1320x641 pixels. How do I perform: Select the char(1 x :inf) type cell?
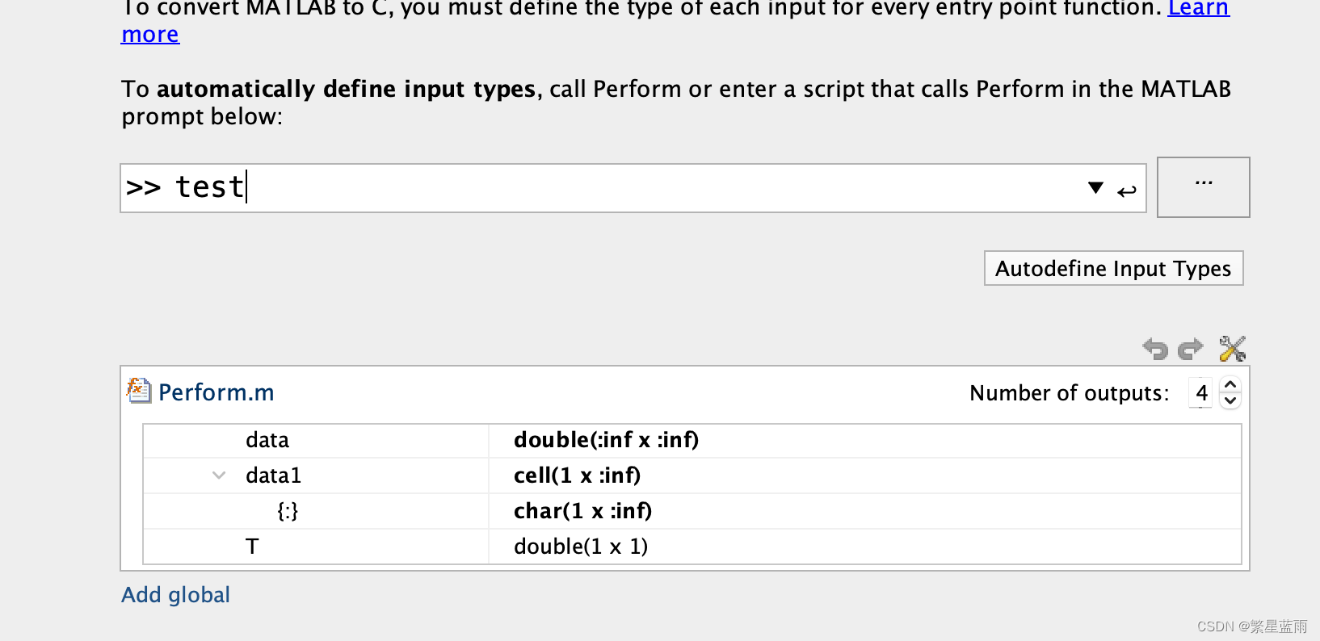click(x=582, y=511)
